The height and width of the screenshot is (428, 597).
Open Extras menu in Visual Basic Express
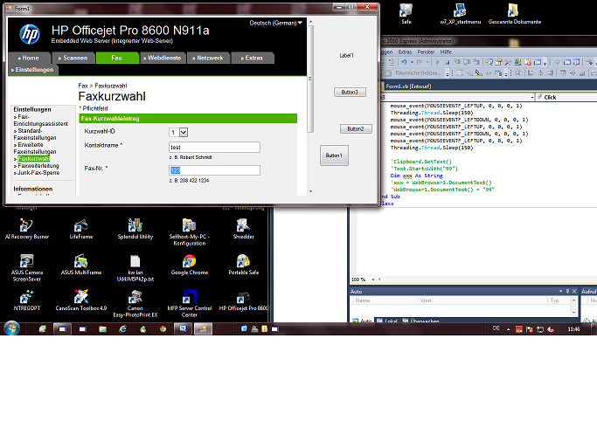tap(405, 52)
